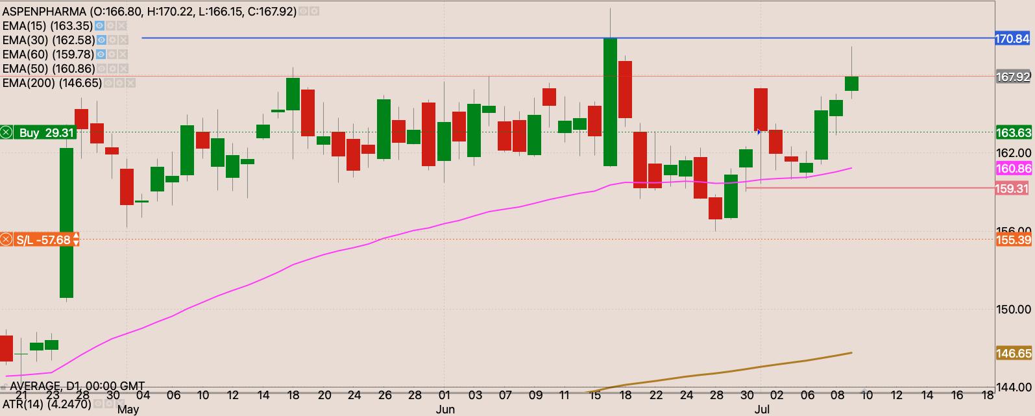Delete the EMA(50) indicator using its X icon
Viewport: 1035px width, 416px height.
[x=123, y=69]
